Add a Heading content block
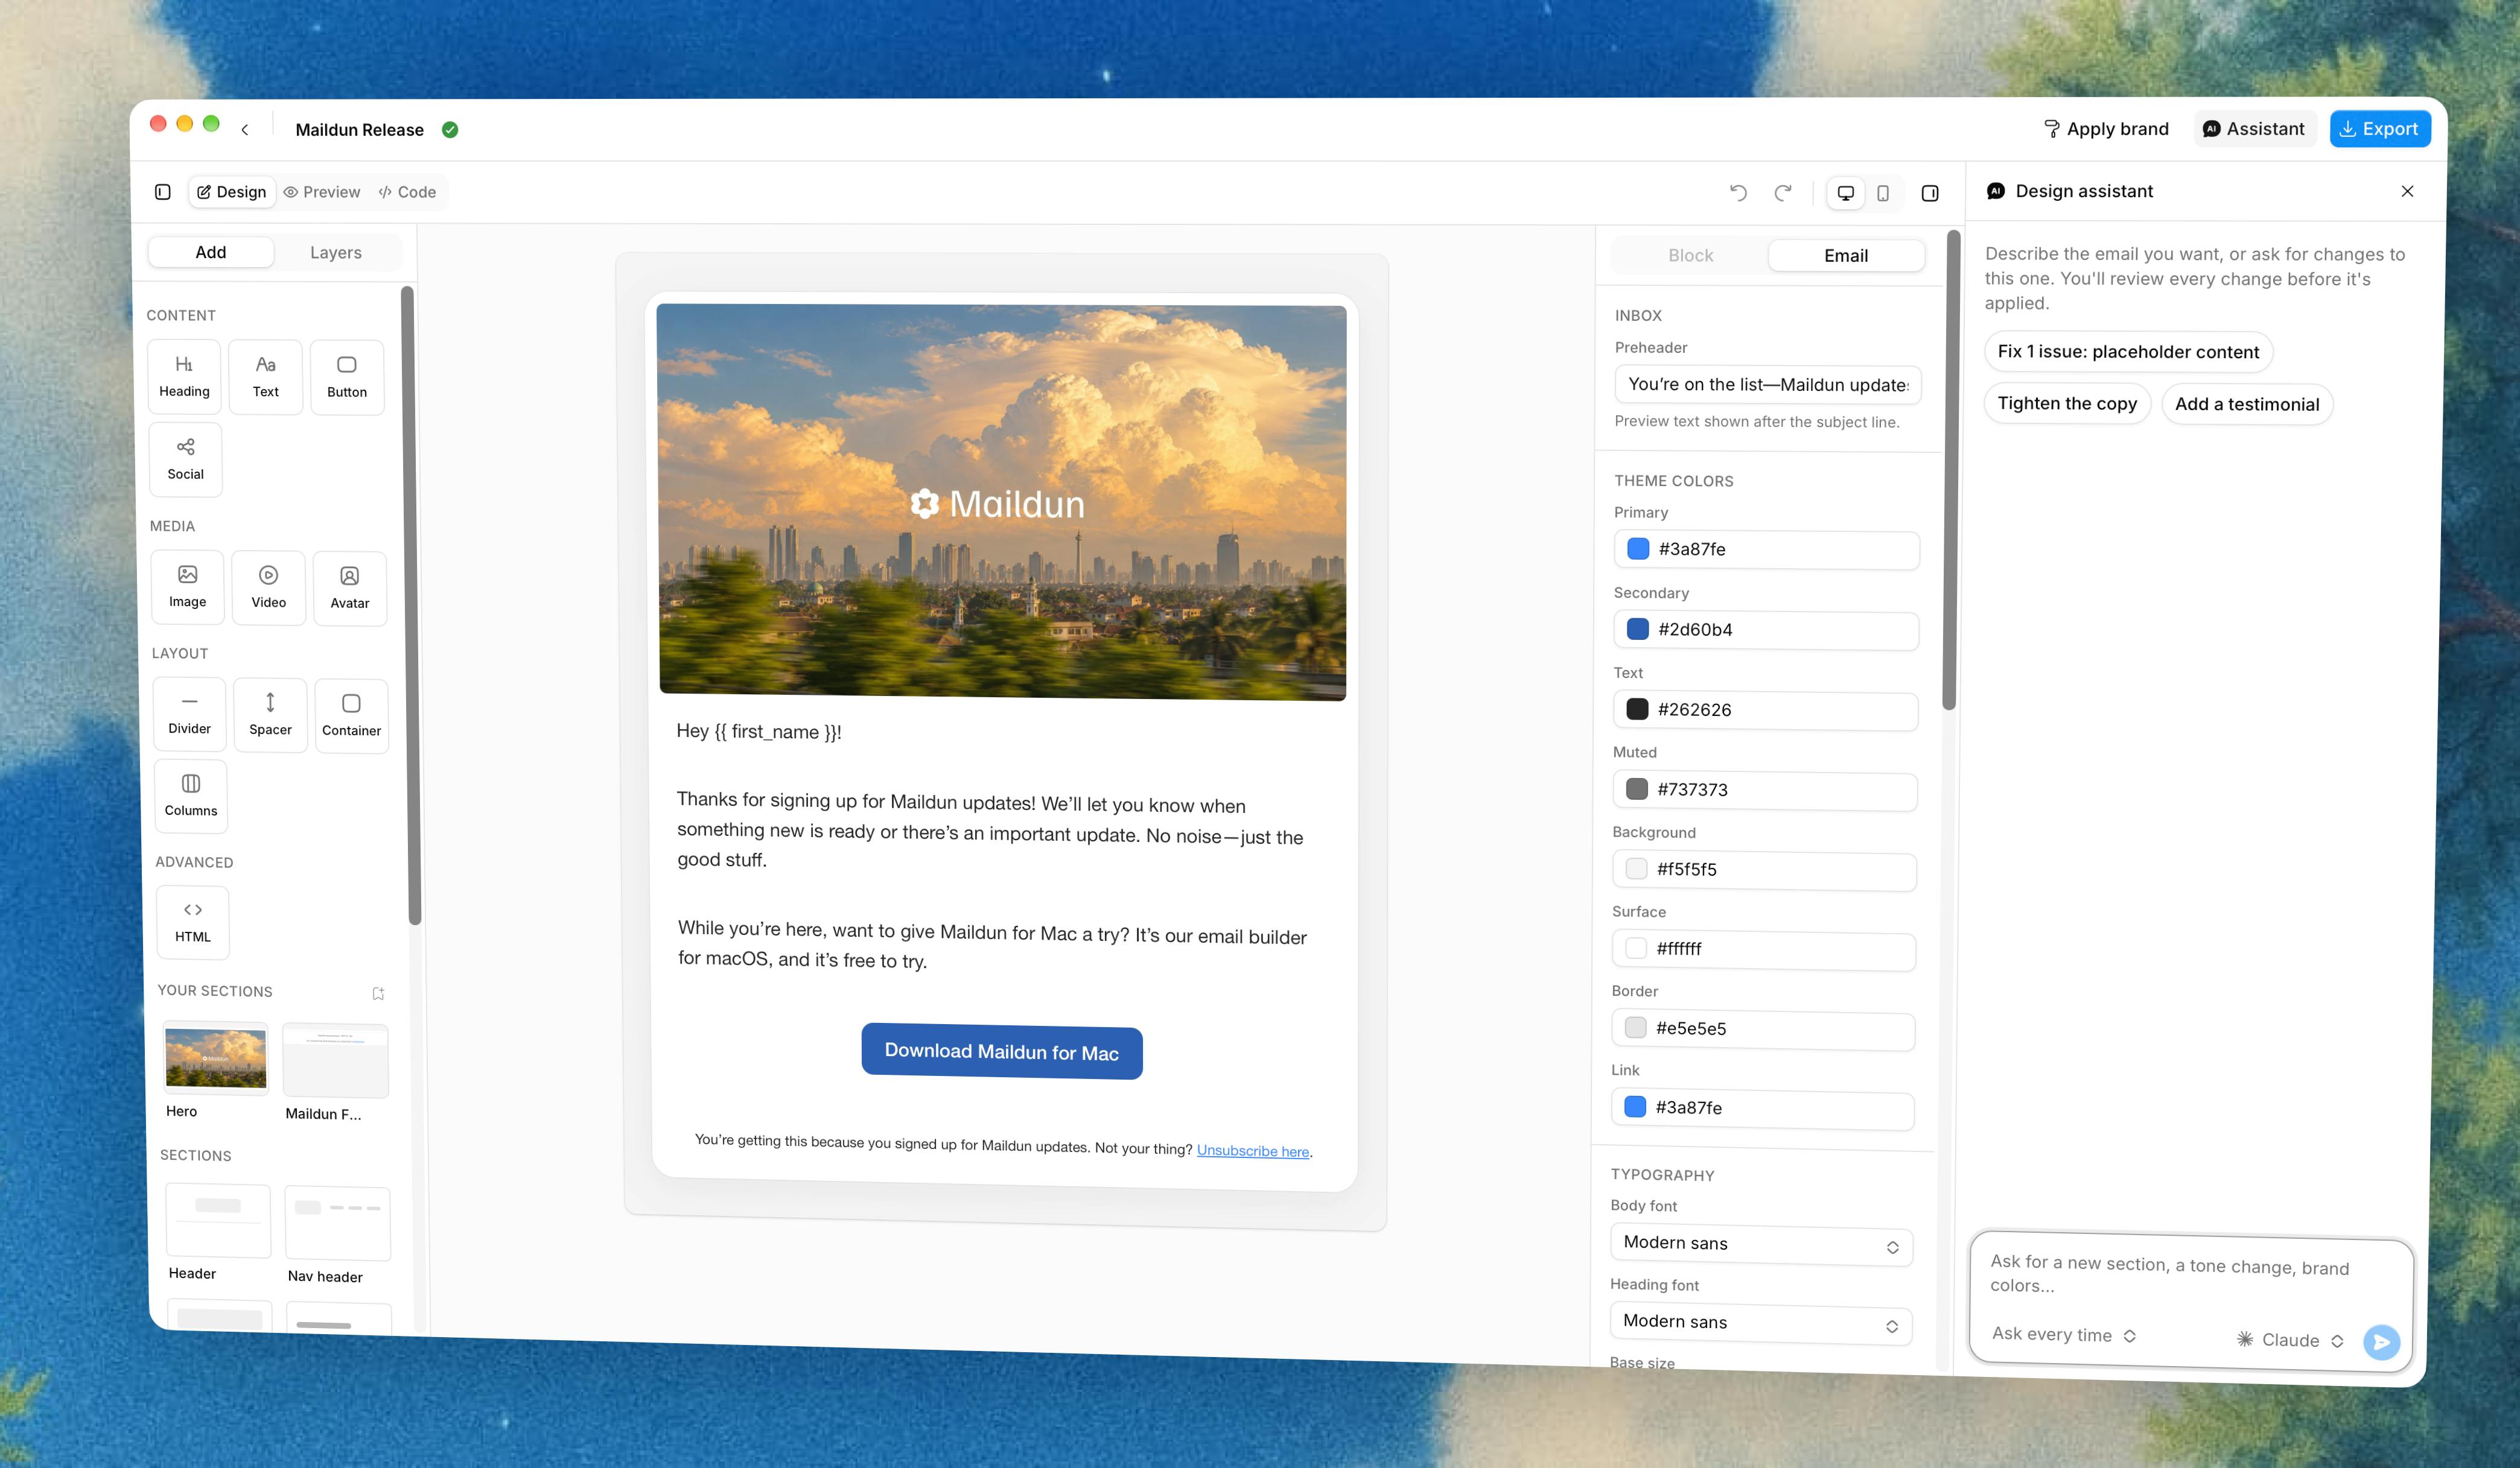This screenshot has width=2520, height=1468. point(184,376)
